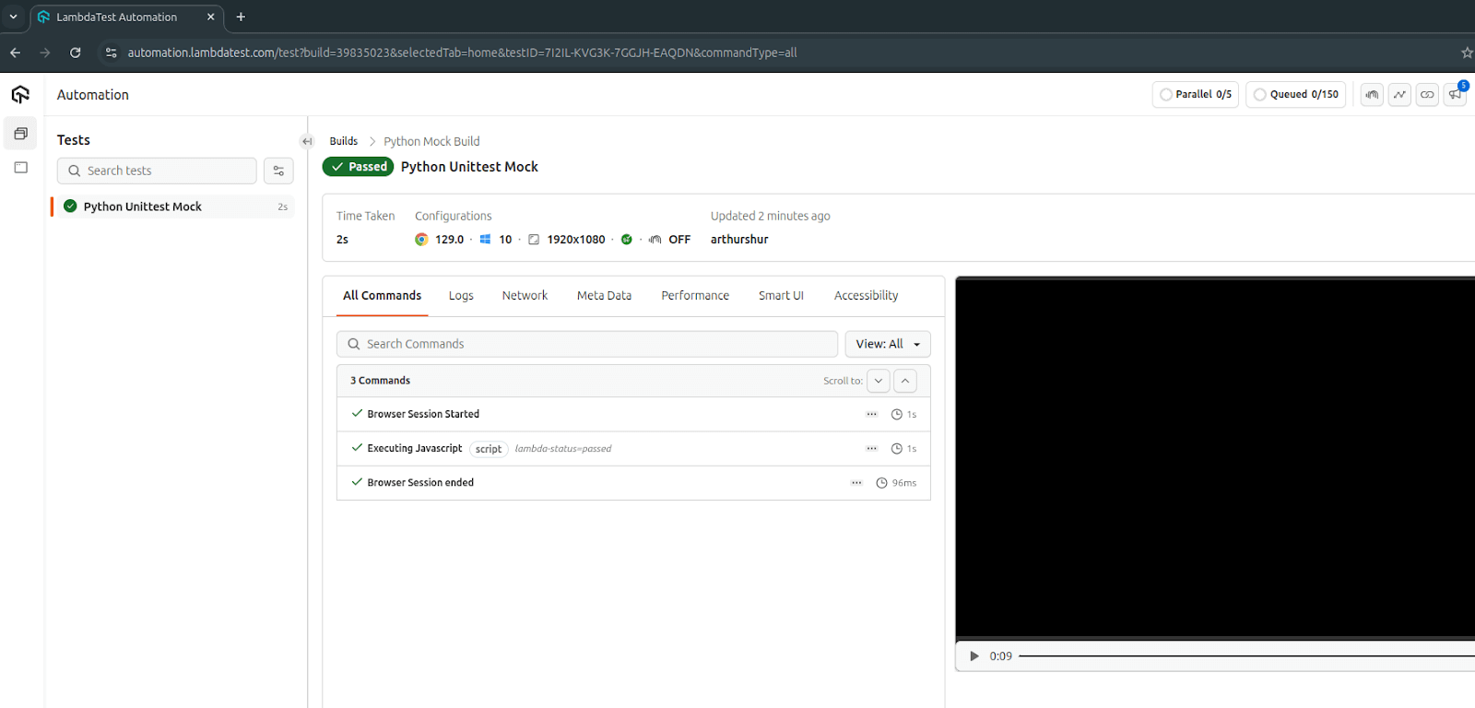Open Chrome's tab search dropdown arrow

tap(13, 17)
